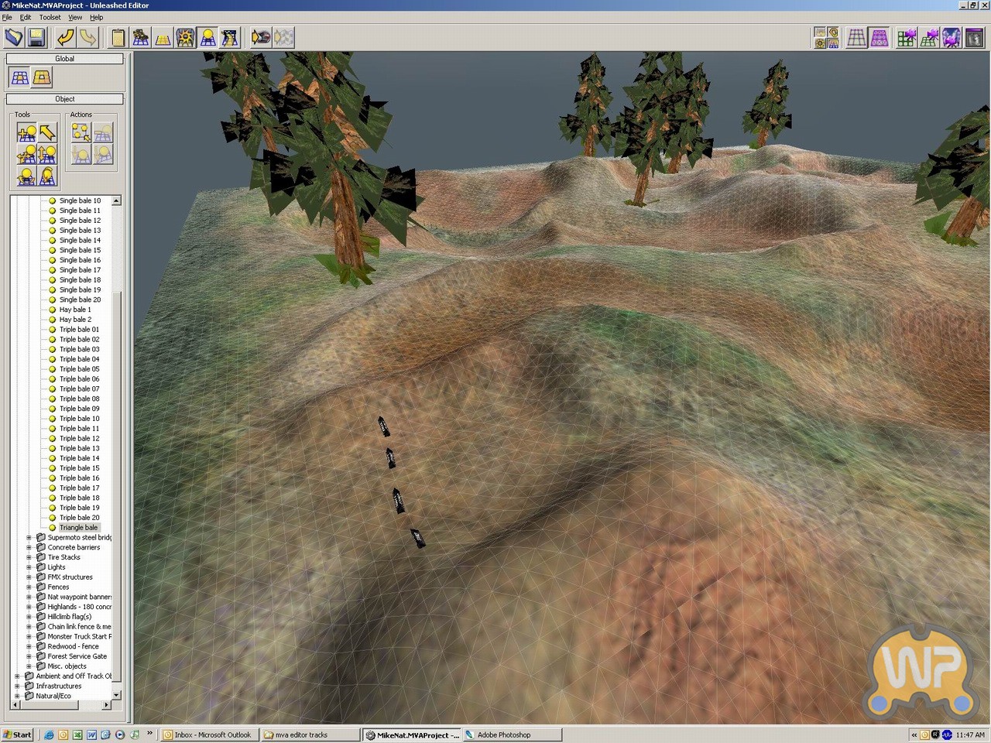Open the clipboard notes toolbar icon

pyautogui.click(x=118, y=37)
